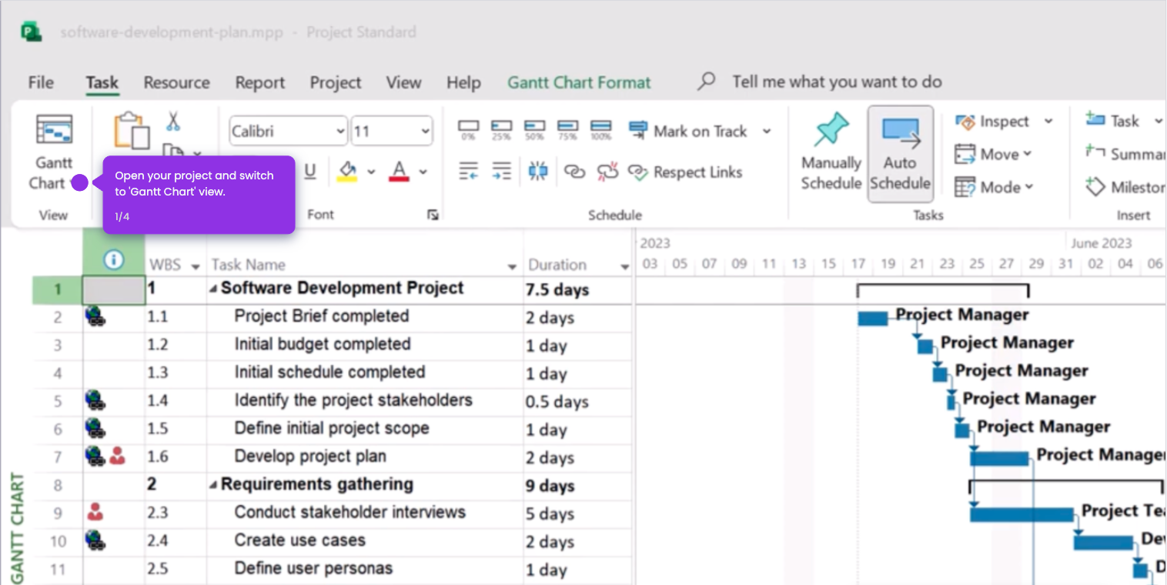
Task: Click the Gantt Chart view icon
Action: pyautogui.click(x=54, y=130)
